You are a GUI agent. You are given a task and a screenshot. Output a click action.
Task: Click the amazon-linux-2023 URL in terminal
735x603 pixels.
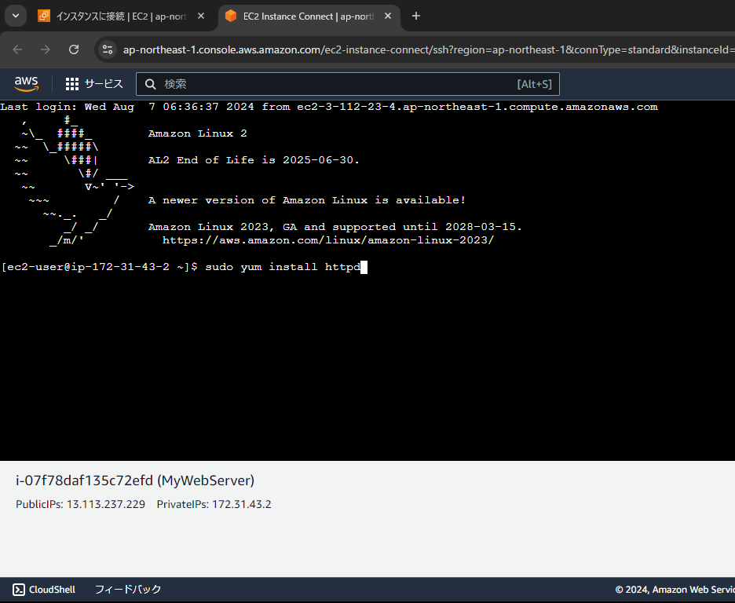(328, 240)
